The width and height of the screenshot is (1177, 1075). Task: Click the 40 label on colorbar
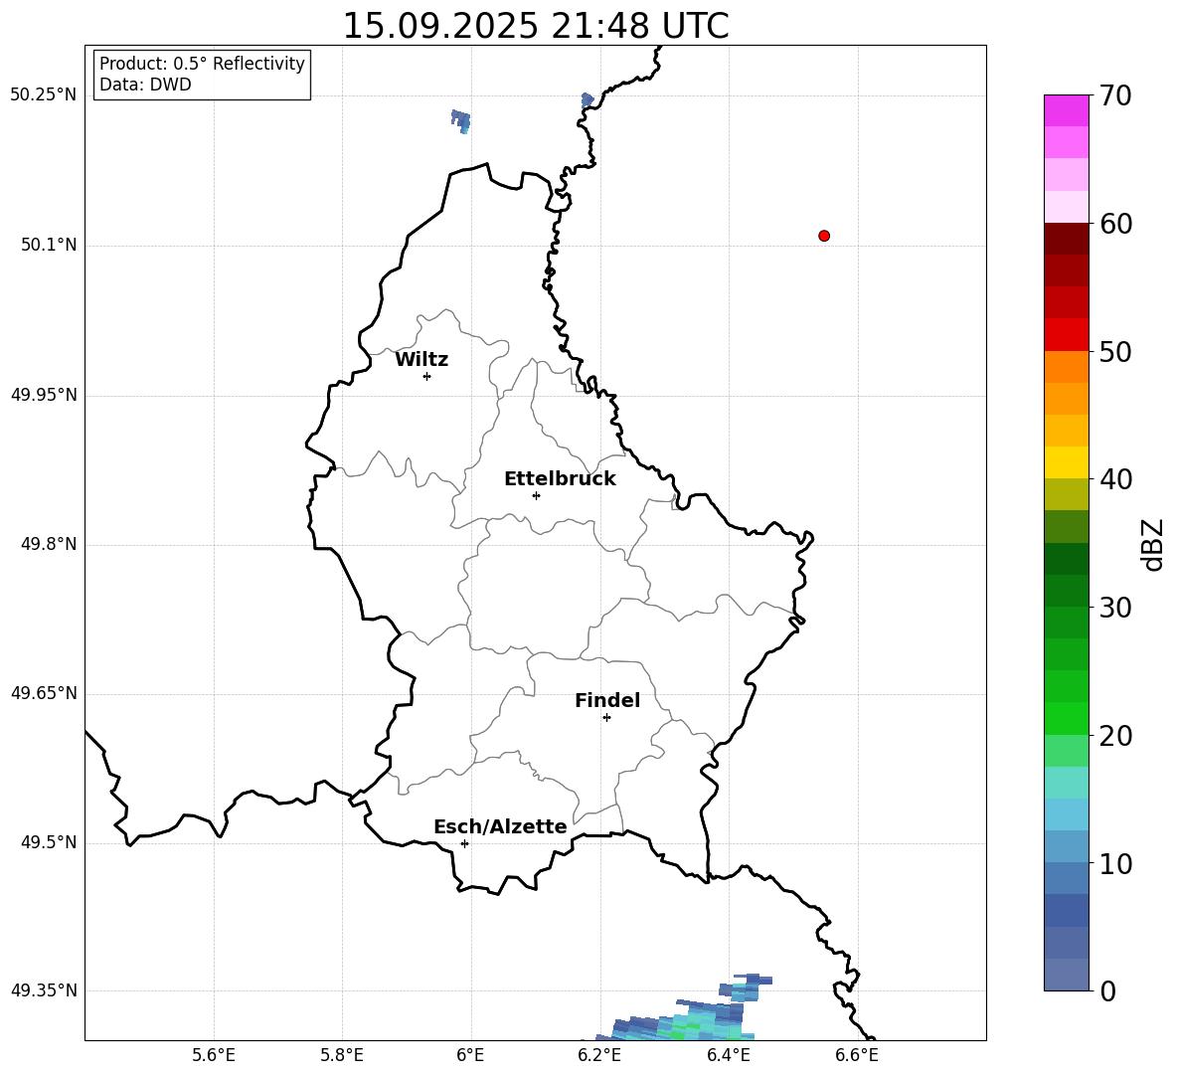click(1115, 479)
